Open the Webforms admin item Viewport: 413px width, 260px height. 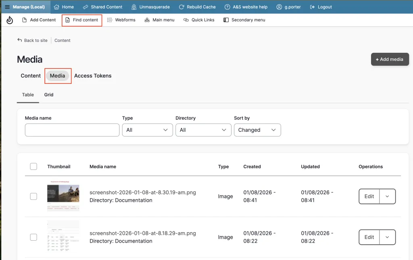(121, 20)
